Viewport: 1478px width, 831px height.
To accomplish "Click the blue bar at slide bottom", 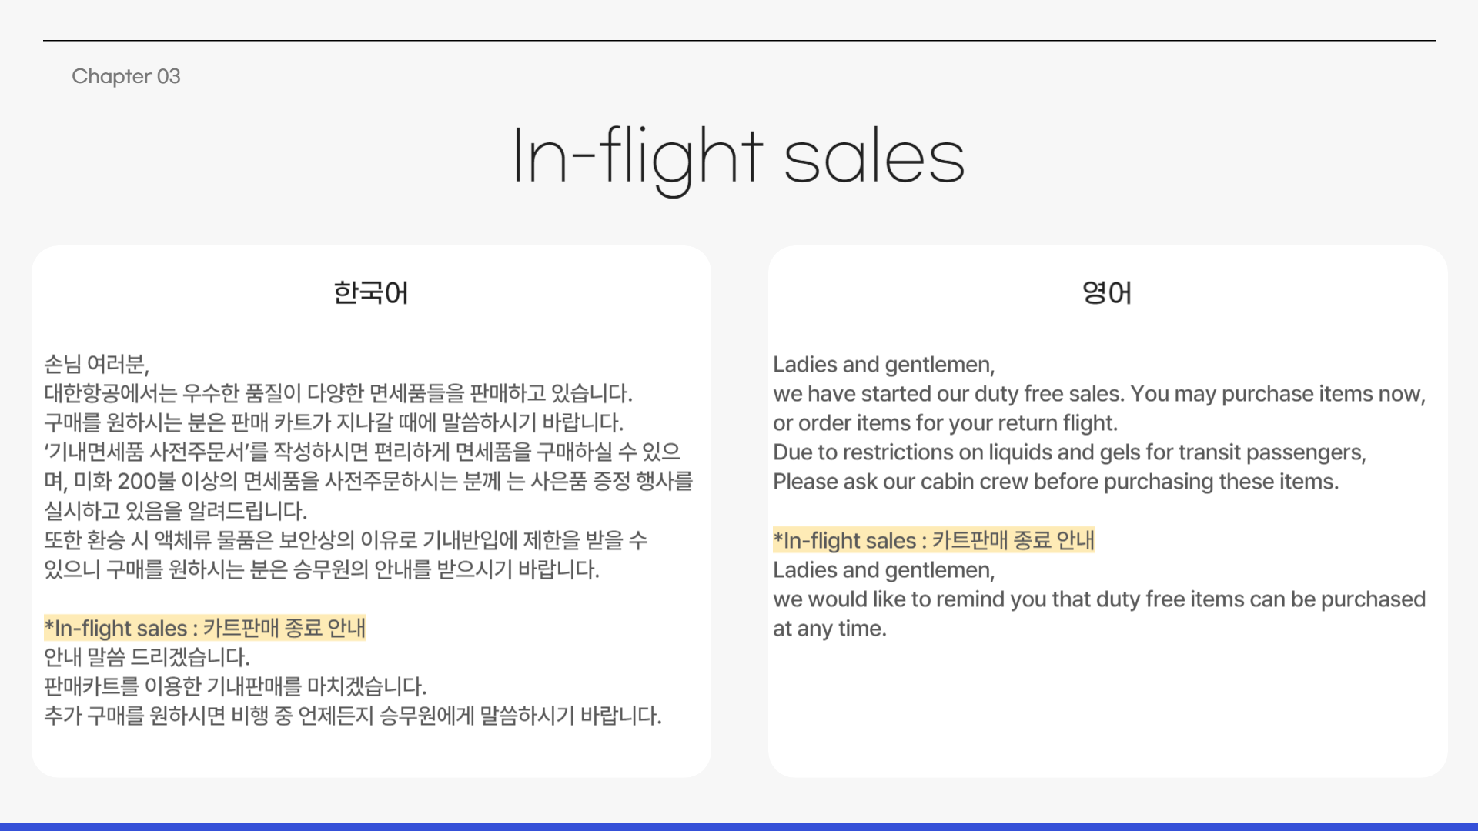I will click(x=739, y=827).
